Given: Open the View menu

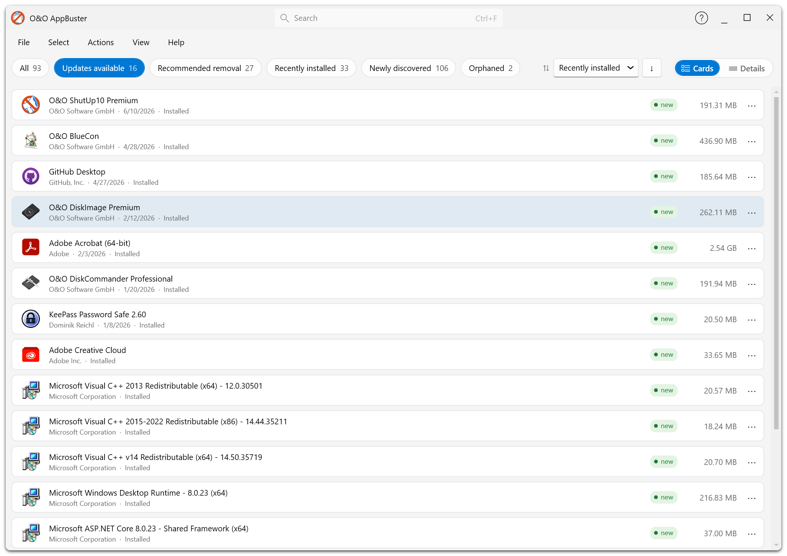Looking at the screenshot, I should tap(141, 43).
